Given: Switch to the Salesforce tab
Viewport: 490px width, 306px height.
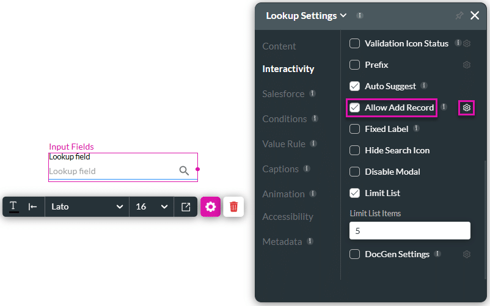Looking at the screenshot, I should click(283, 93).
